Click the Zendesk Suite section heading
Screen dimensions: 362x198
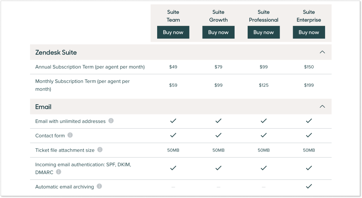(x=56, y=52)
